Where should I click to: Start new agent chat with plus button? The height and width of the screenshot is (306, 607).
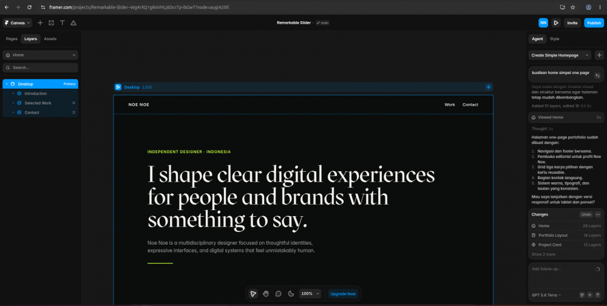[599, 55]
